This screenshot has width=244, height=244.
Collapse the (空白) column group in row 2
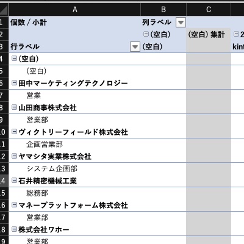pyautogui.click(x=146, y=34)
